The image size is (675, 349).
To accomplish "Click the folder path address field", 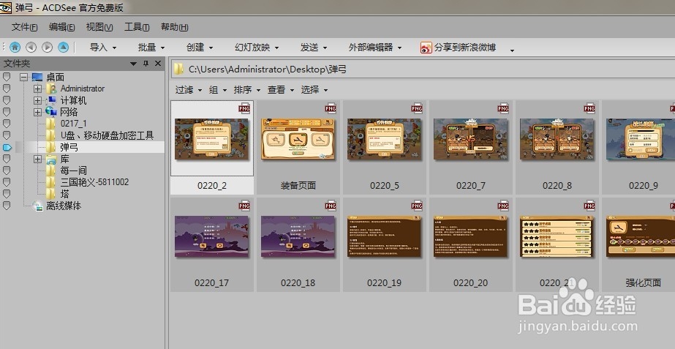I will click(x=423, y=69).
